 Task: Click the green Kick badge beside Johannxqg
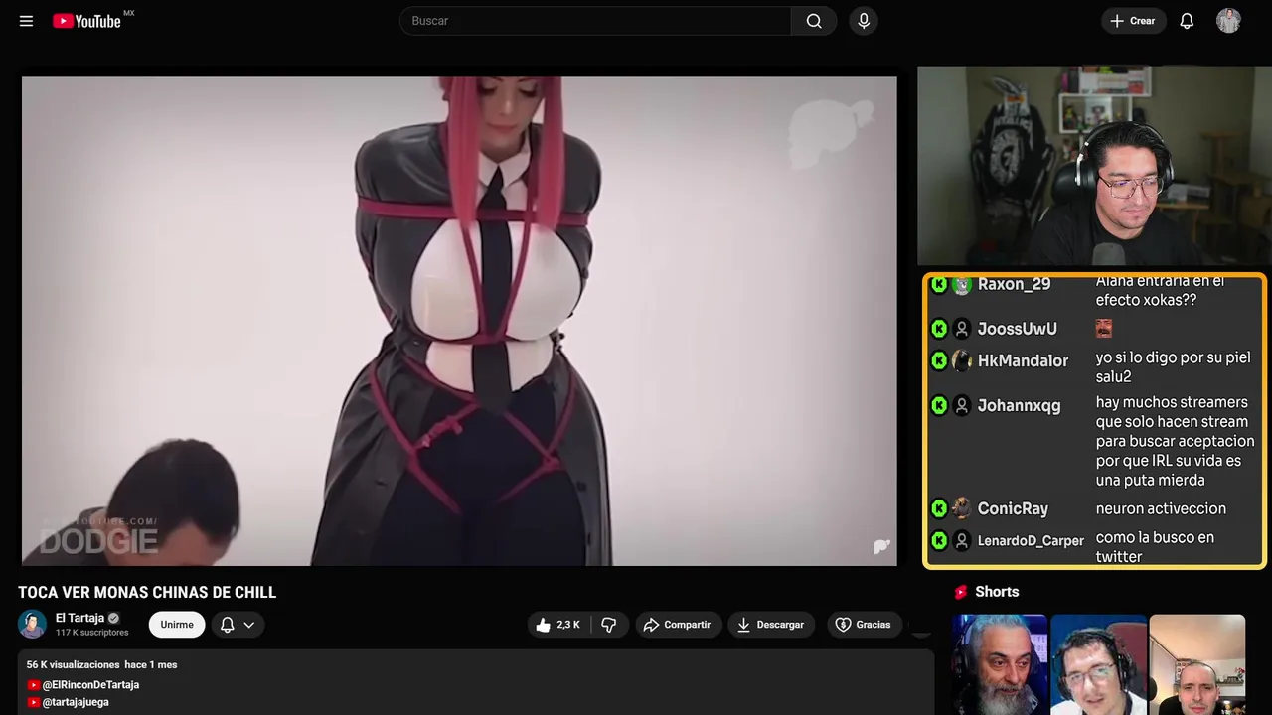pos(939,405)
